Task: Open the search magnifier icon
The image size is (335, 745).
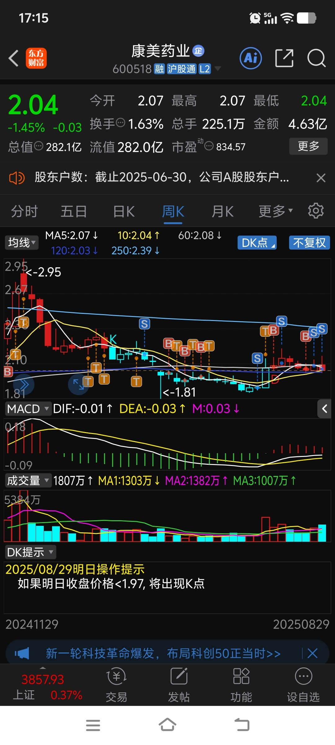Action: tap(316, 58)
